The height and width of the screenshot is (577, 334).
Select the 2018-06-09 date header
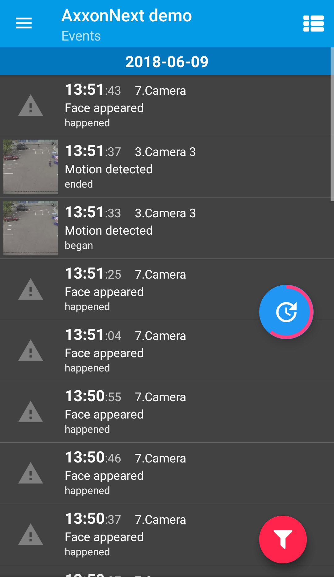[167, 62]
